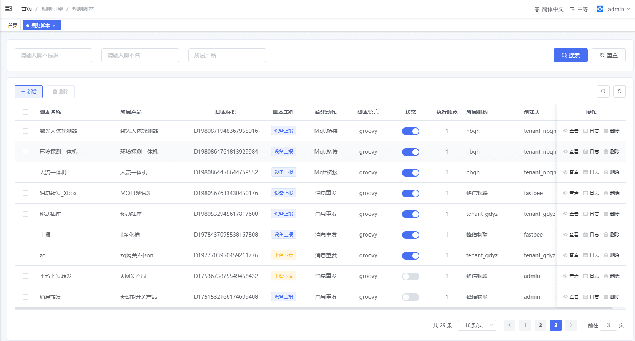Click the 所属产品 filter field

(x=227, y=55)
